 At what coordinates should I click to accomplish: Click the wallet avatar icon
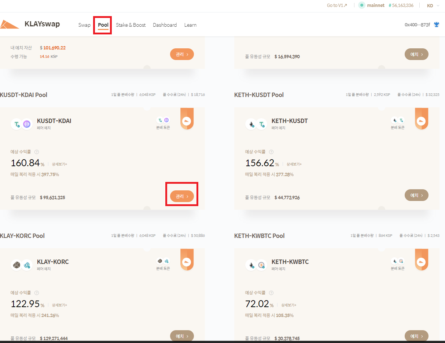point(437,25)
